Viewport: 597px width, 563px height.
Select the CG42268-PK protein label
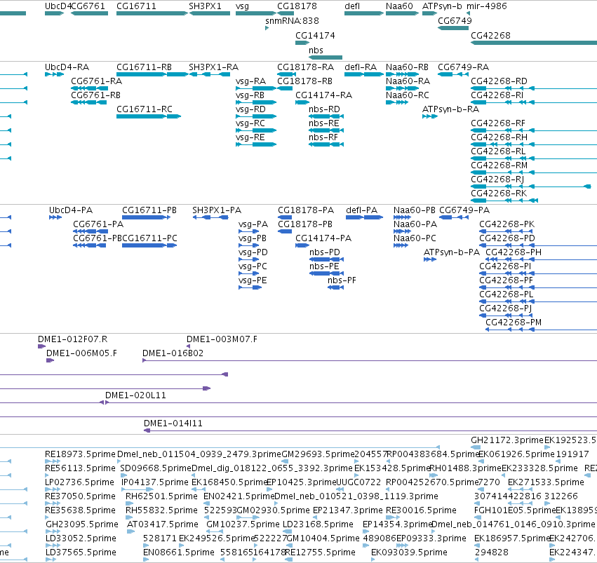(507, 224)
